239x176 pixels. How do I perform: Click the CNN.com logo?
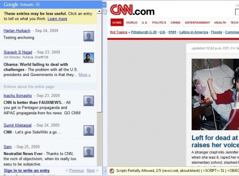(132, 10)
